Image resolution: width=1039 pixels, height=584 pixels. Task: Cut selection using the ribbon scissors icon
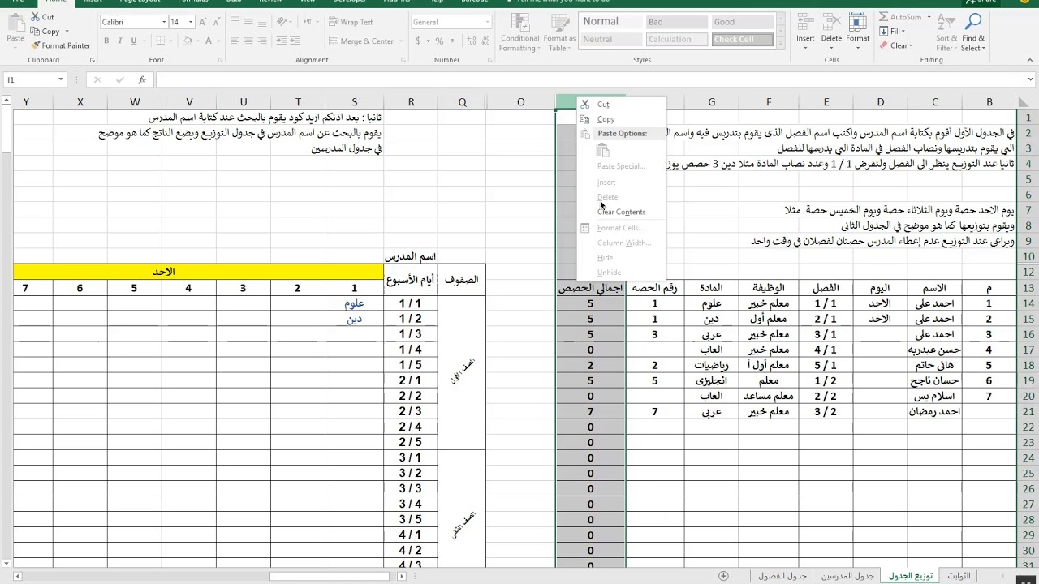(x=36, y=17)
